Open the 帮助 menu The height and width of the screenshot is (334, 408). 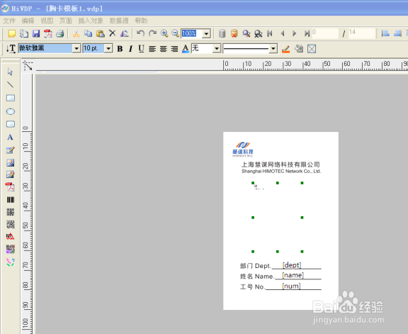[x=141, y=21]
